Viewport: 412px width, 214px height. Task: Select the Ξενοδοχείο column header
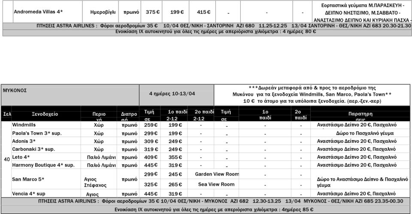coord(45,114)
